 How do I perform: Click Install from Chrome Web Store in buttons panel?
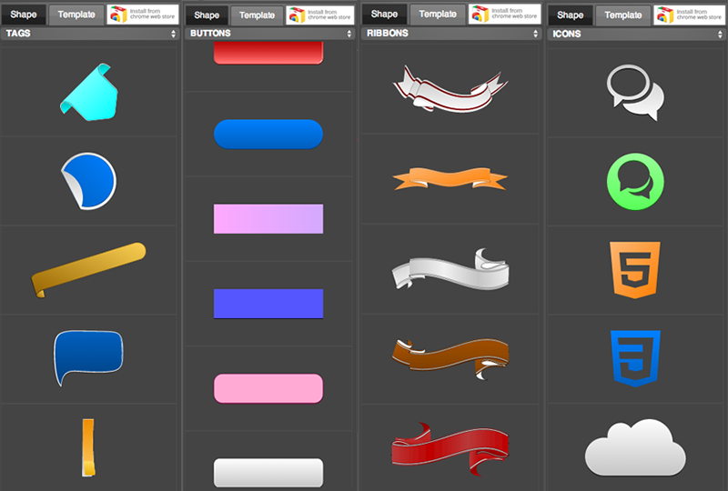(x=320, y=15)
